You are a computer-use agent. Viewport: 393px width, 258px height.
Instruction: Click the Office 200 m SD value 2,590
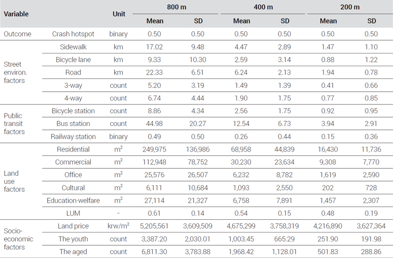point(371,175)
